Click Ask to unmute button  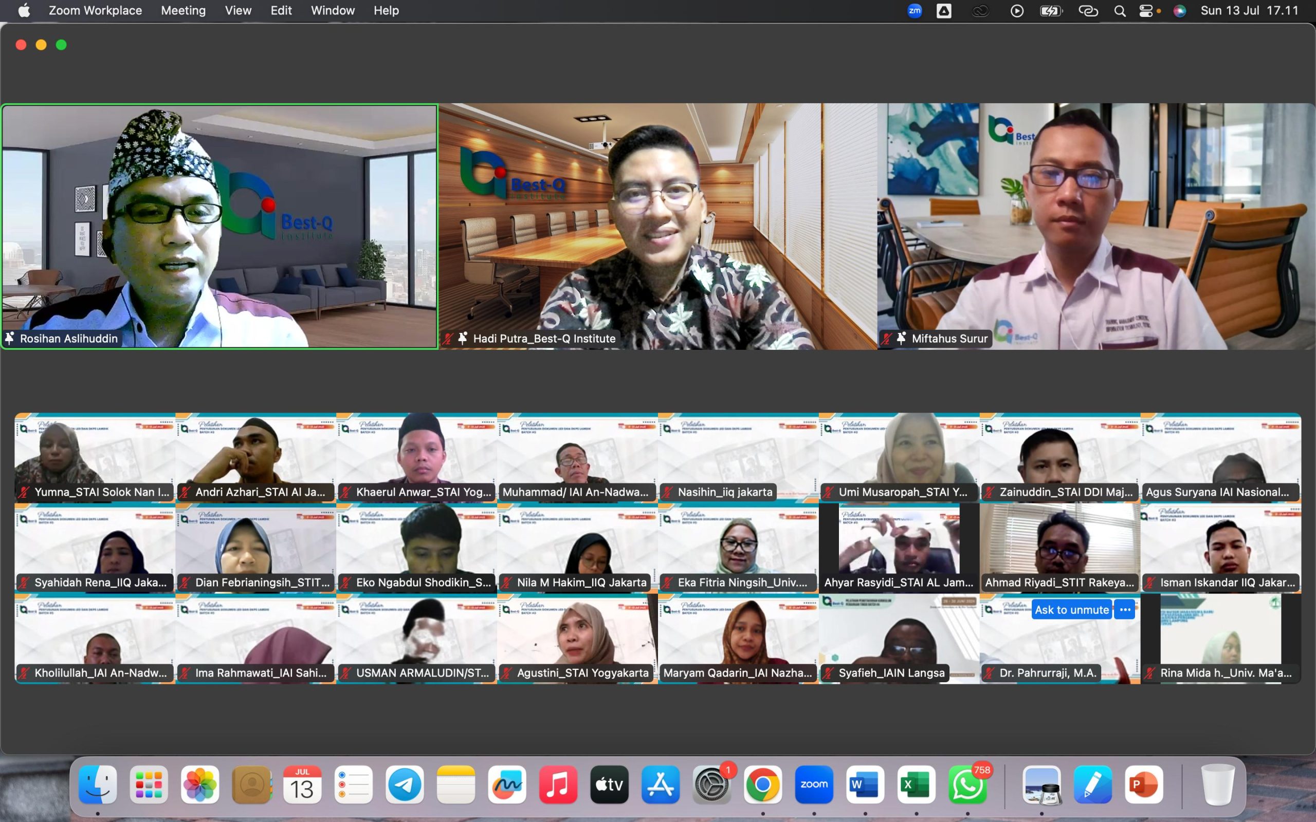[1071, 609]
